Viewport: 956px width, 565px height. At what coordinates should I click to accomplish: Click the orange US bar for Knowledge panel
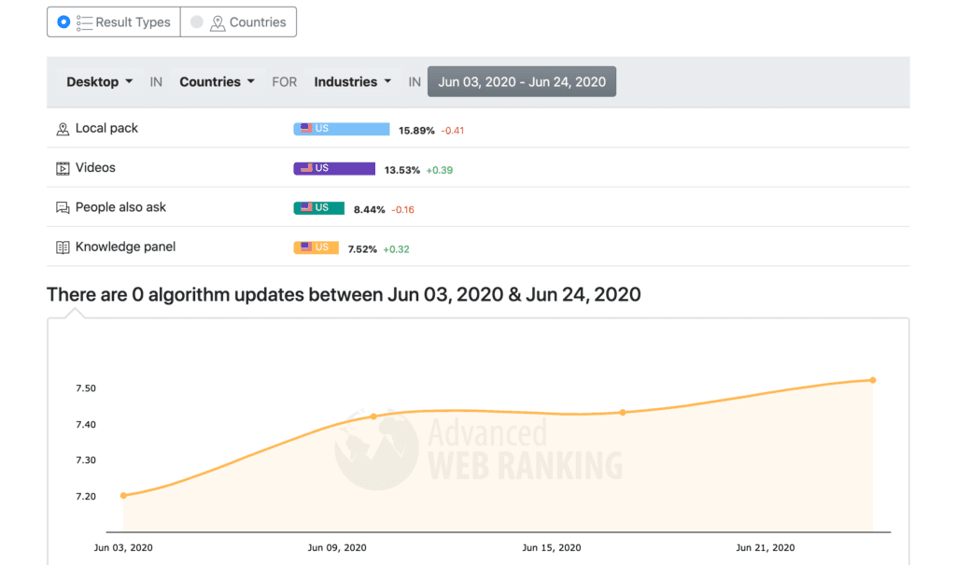[316, 247]
